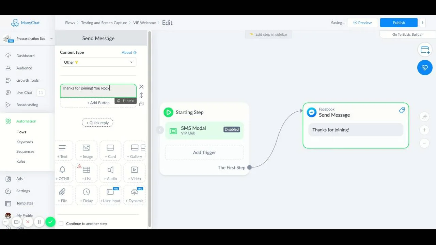
Task: Select Automation in sidebar
Action: coord(26,121)
